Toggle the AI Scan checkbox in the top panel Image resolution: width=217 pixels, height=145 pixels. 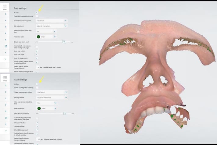tap(37, 12)
